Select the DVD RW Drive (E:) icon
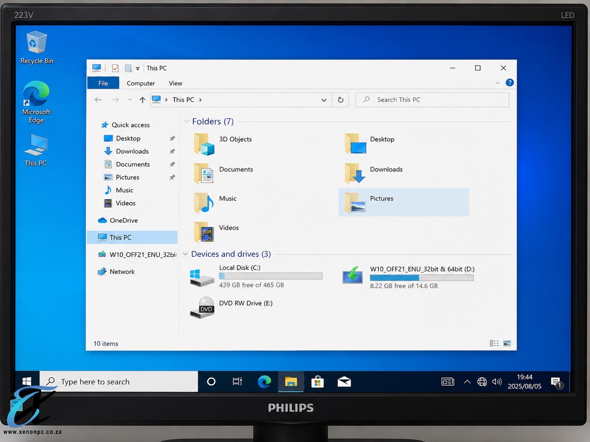This screenshot has height=442, width=590. pos(202,307)
